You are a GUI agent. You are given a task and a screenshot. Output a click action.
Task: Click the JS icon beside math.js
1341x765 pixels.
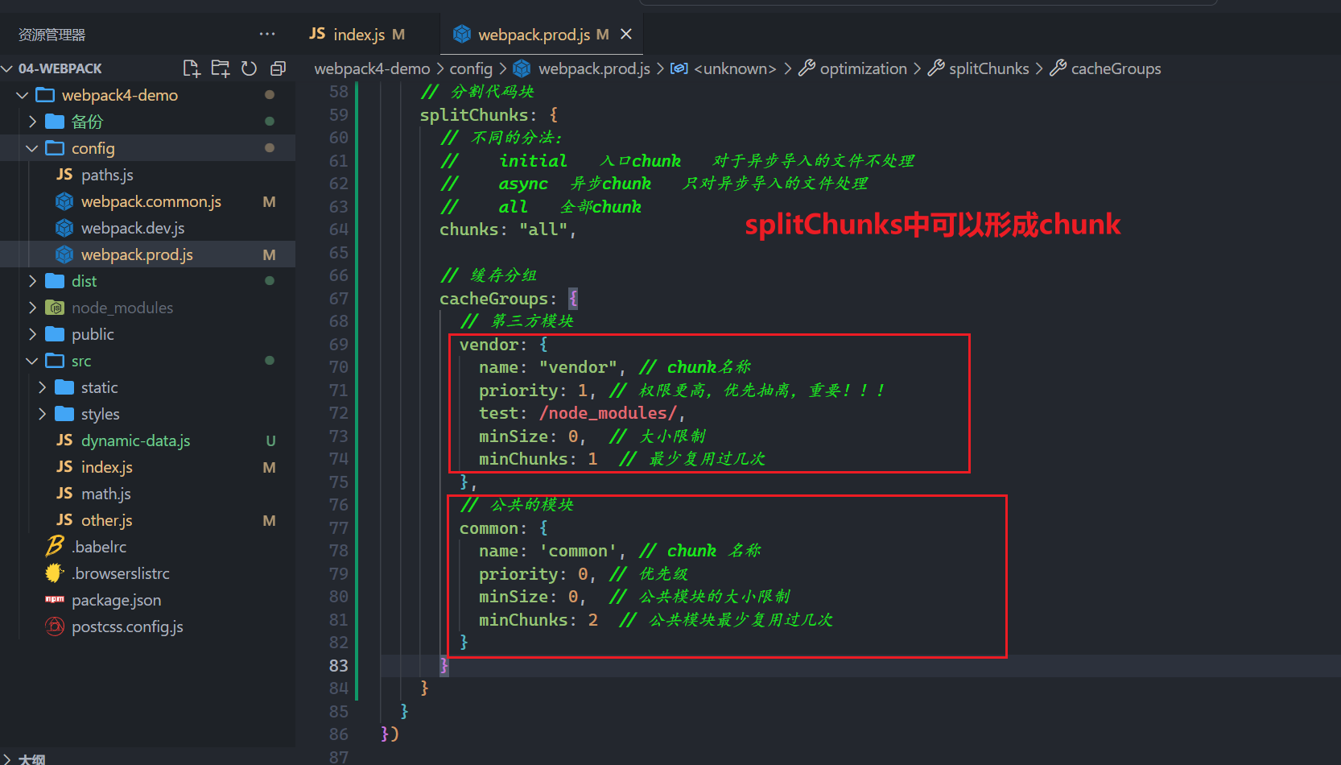click(x=64, y=493)
